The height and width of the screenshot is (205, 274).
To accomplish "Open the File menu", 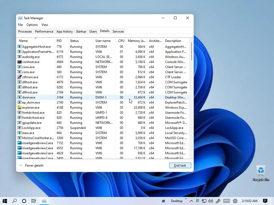I will (x=20, y=25).
